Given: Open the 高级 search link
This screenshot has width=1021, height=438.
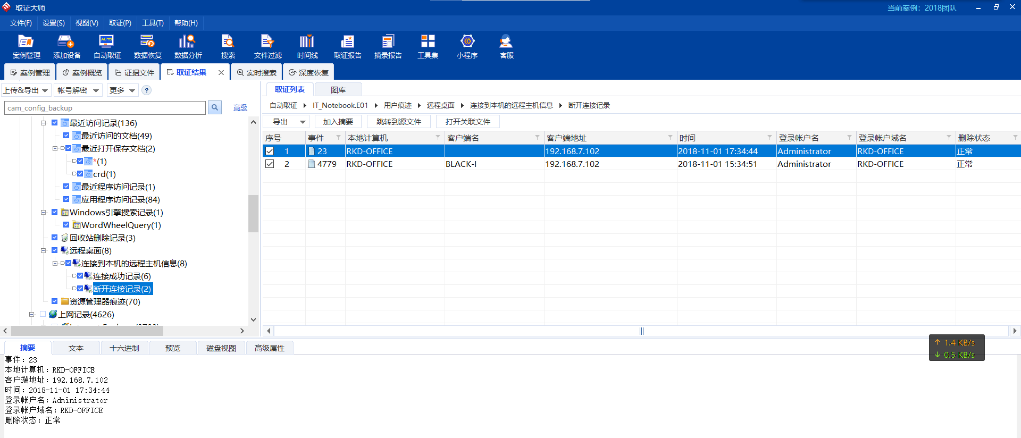Looking at the screenshot, I should (x=240, y=108).
